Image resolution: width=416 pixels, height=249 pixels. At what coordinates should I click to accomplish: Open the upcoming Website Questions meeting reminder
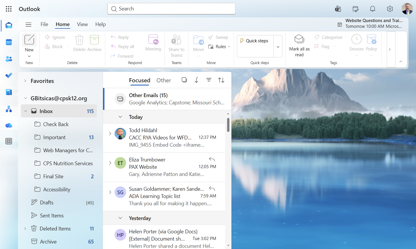point(370,23)
